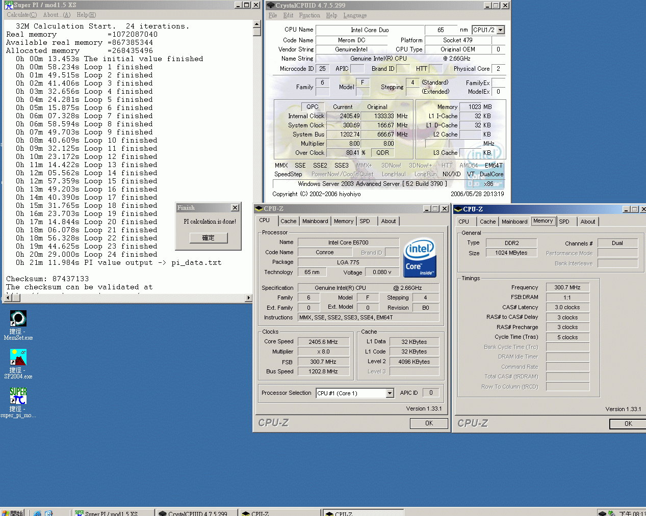Click the Super PI title bar icon
The width and height of the screenshot is (646, 516).
(x=9, y=5)
